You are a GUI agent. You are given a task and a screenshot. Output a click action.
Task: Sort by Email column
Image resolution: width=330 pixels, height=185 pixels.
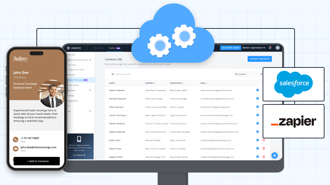[x=204, y=83]
